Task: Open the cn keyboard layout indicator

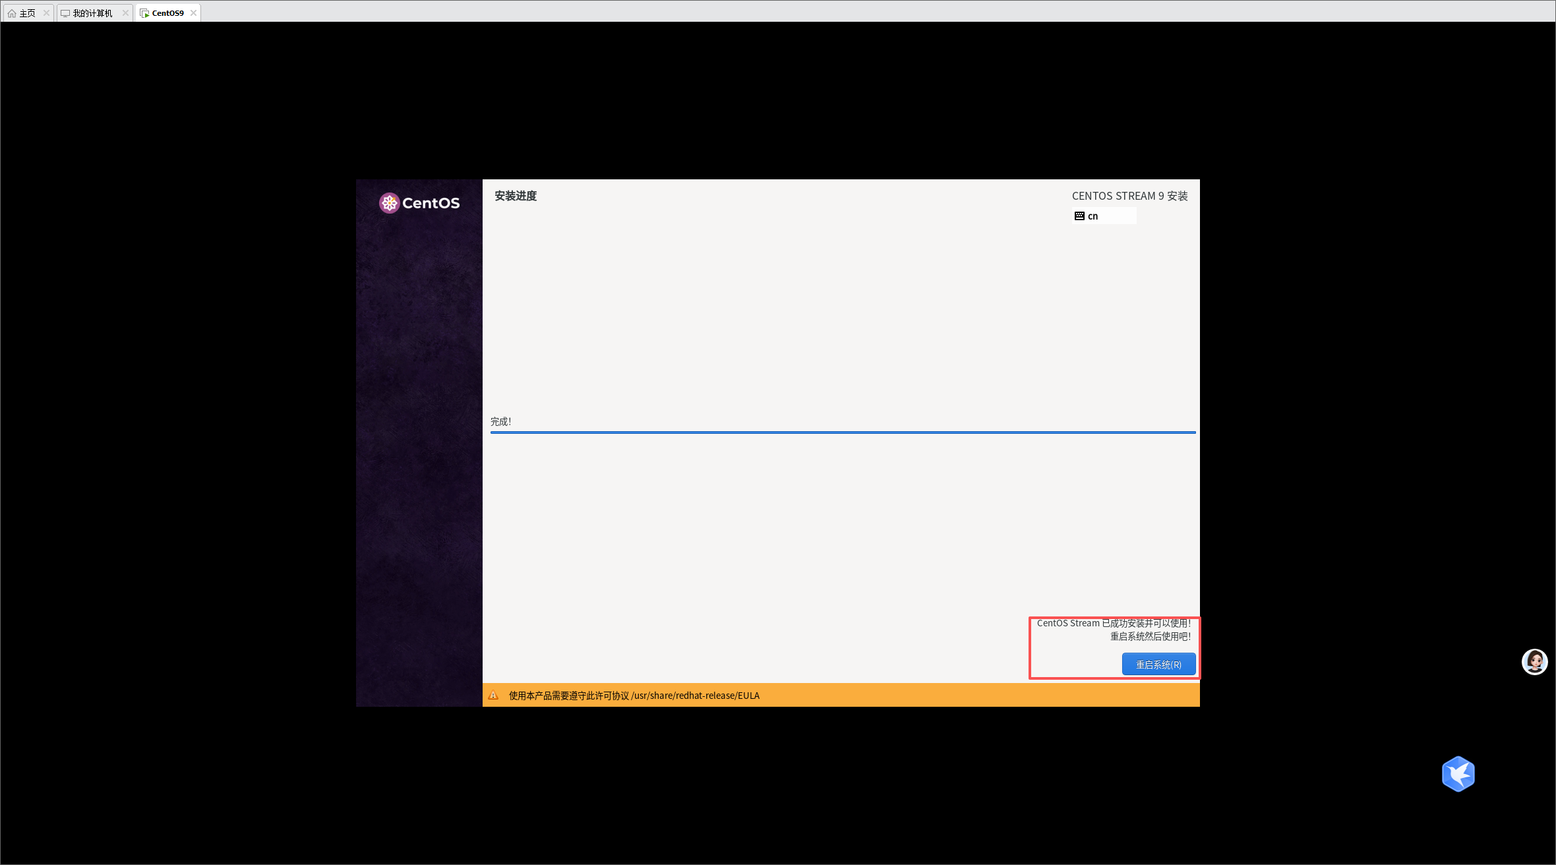Action: 1104,216
